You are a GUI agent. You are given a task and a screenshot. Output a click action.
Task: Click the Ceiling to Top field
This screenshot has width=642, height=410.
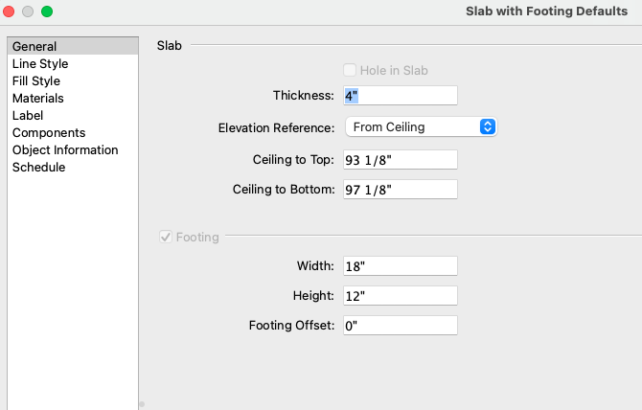pyautogui.click(x=400, y=158)
